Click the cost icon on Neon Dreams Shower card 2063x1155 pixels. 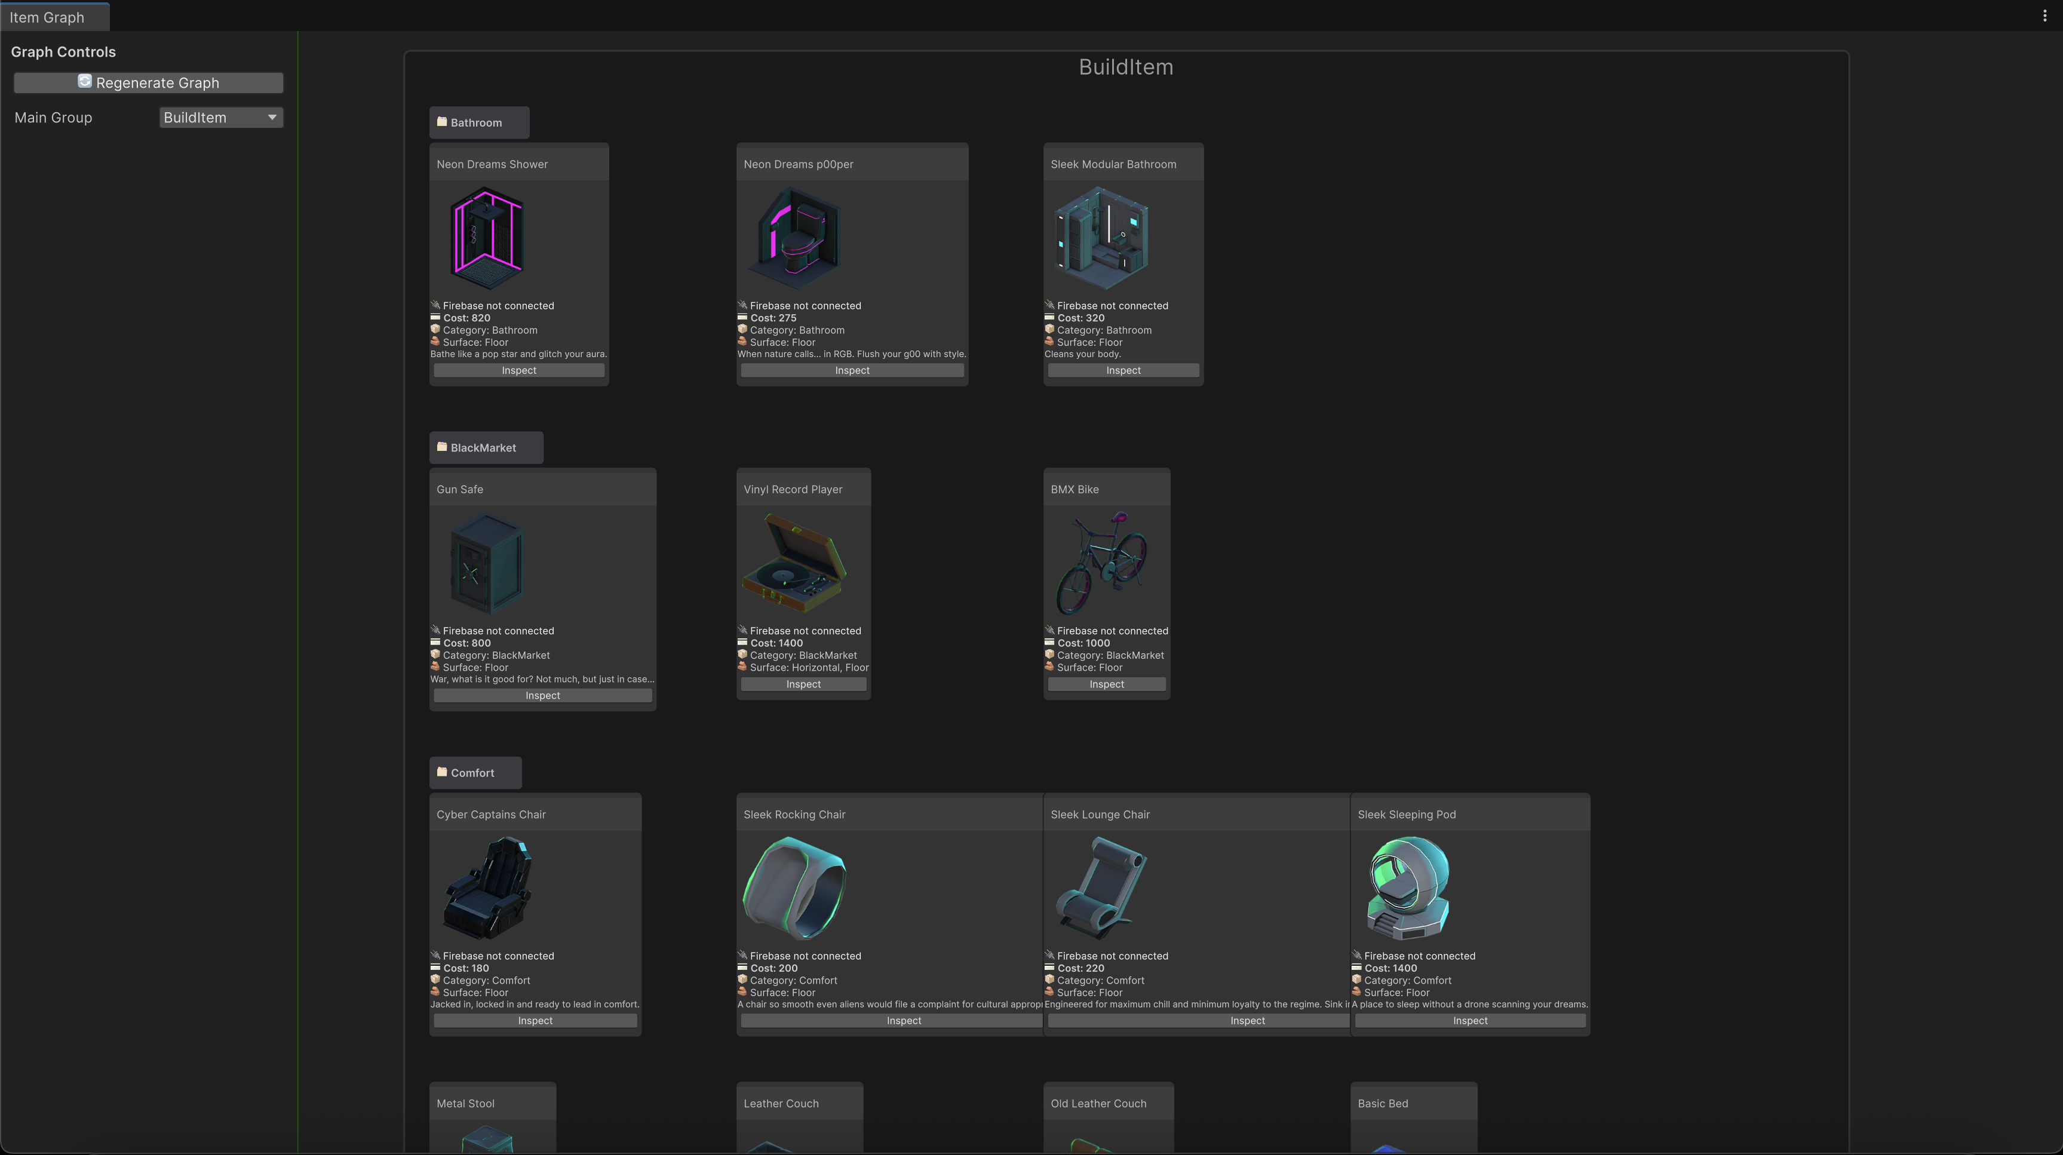(x=435, y=317)
